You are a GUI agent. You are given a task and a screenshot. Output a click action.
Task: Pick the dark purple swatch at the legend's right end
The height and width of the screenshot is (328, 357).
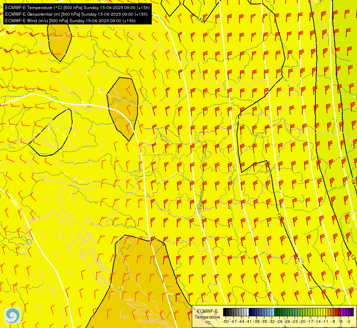click(x=352, y=312)
